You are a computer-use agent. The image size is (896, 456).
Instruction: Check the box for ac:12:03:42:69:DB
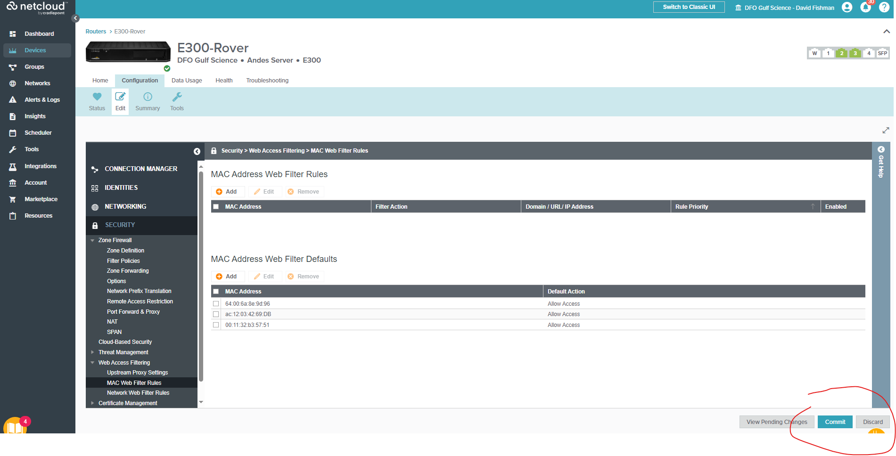216,314
